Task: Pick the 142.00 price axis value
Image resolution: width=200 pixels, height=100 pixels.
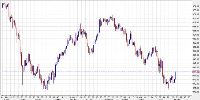Action: coord(196,83)
